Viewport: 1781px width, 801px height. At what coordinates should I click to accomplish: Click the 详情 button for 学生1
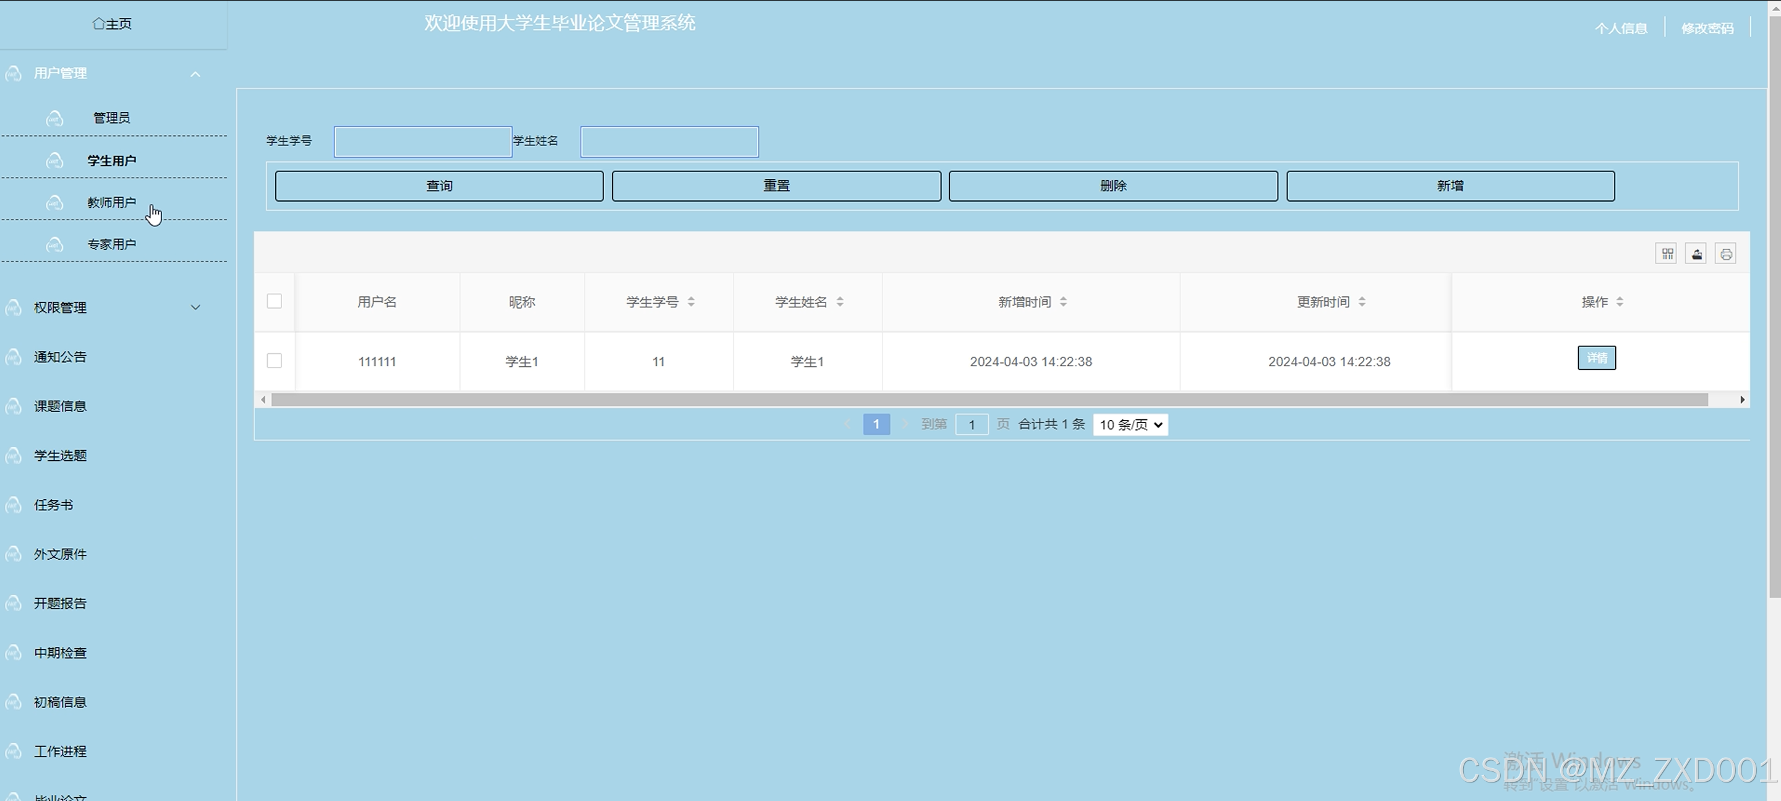[1596, 358]
